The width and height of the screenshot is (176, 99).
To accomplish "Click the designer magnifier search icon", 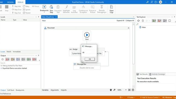I will [114, 90].
